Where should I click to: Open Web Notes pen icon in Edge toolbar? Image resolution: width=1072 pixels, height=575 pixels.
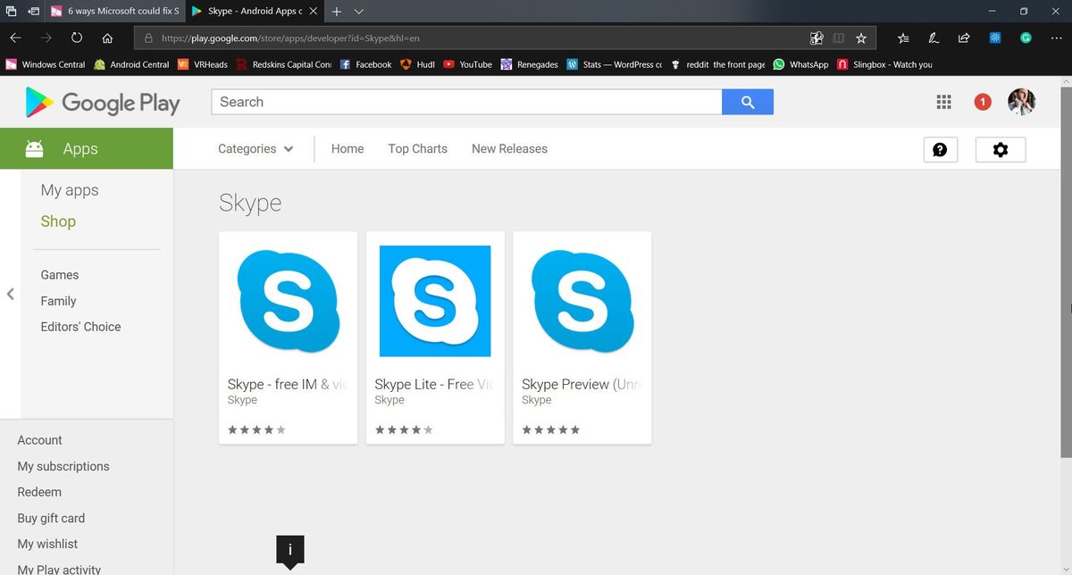coord(934,37)
